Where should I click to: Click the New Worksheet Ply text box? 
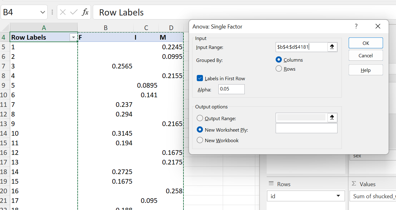click(x=306, y=129)
